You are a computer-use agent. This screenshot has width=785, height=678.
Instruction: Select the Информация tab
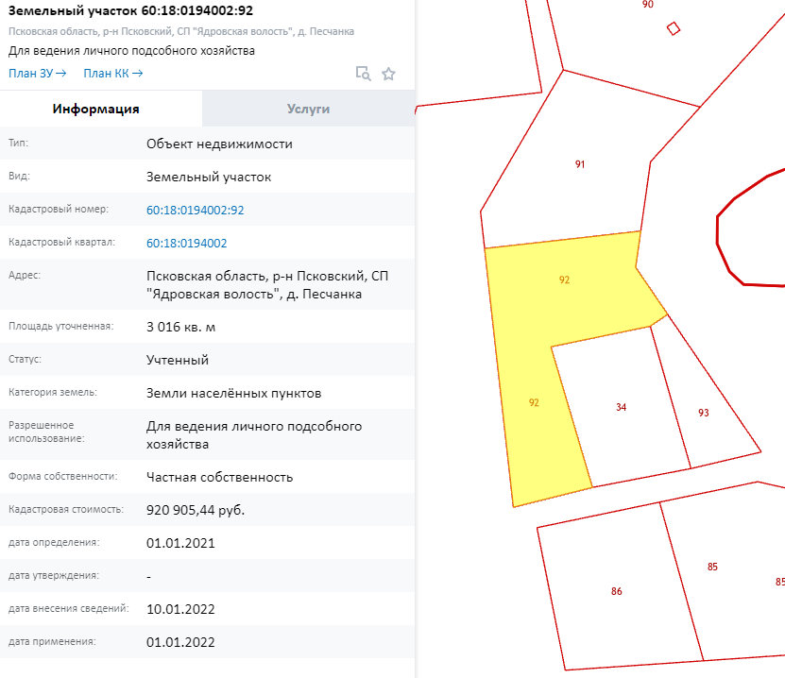(x=95, y=109)
